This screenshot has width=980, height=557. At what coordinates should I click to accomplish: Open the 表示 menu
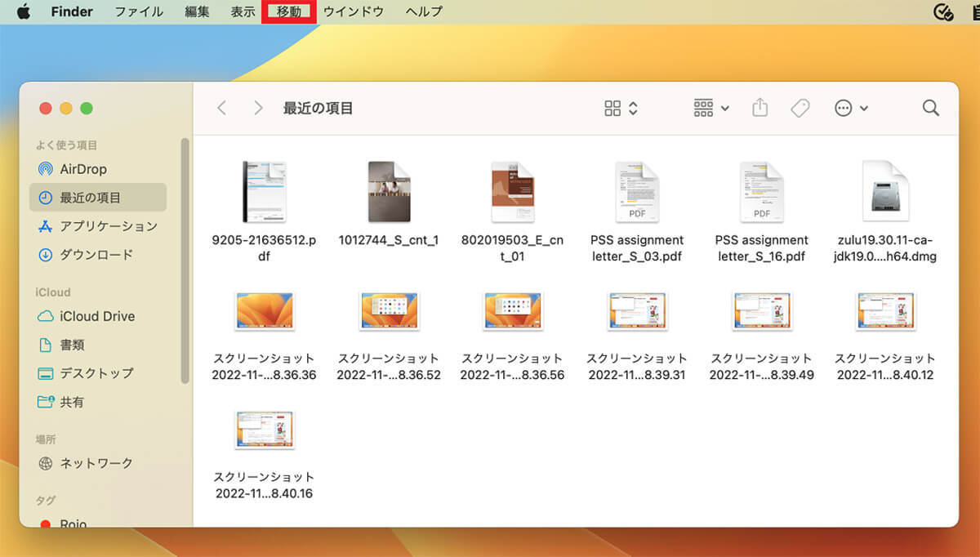point(243,11)
